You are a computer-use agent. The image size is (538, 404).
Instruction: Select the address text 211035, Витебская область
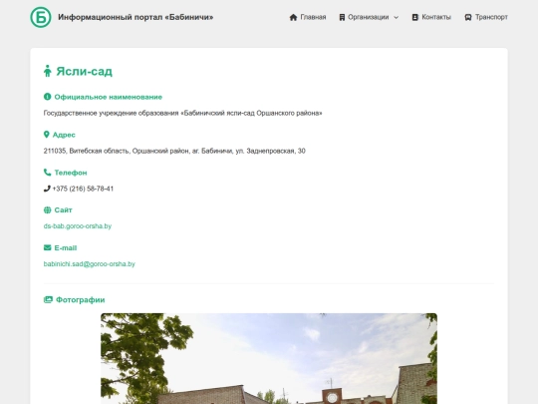click(87, 151)
